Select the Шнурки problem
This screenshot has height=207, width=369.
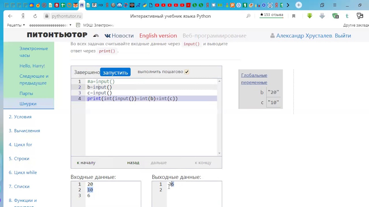28,104
